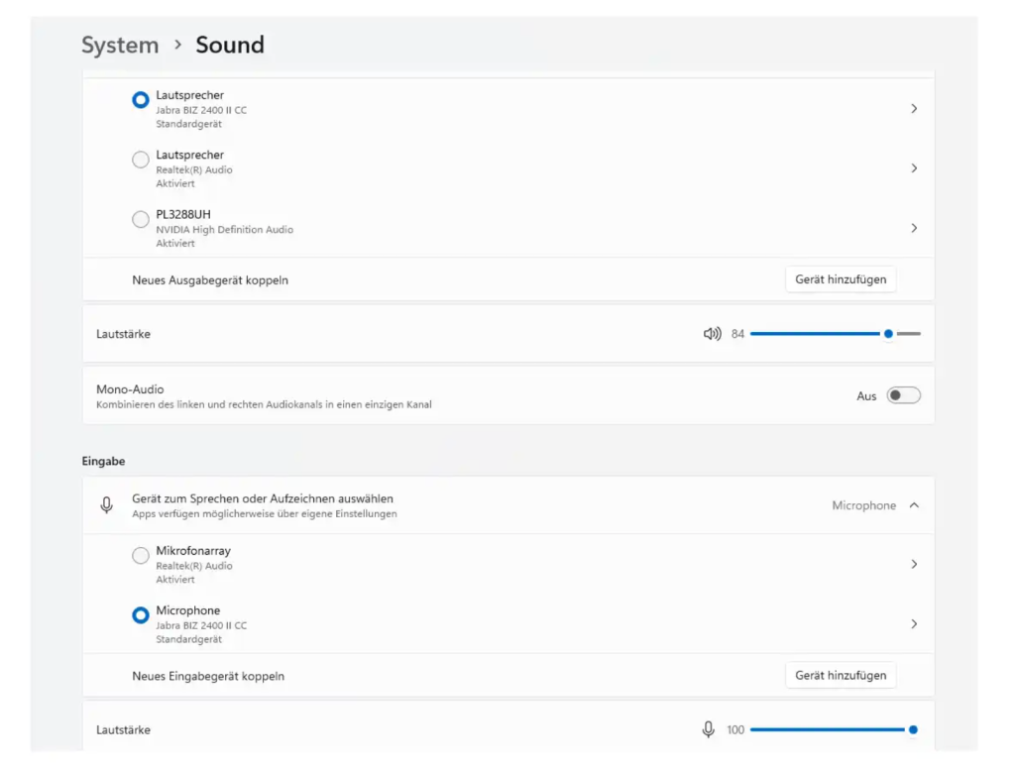Click the microphone icon beside input Lautstärke slider

pyautogui.click(x=707, y=729)
